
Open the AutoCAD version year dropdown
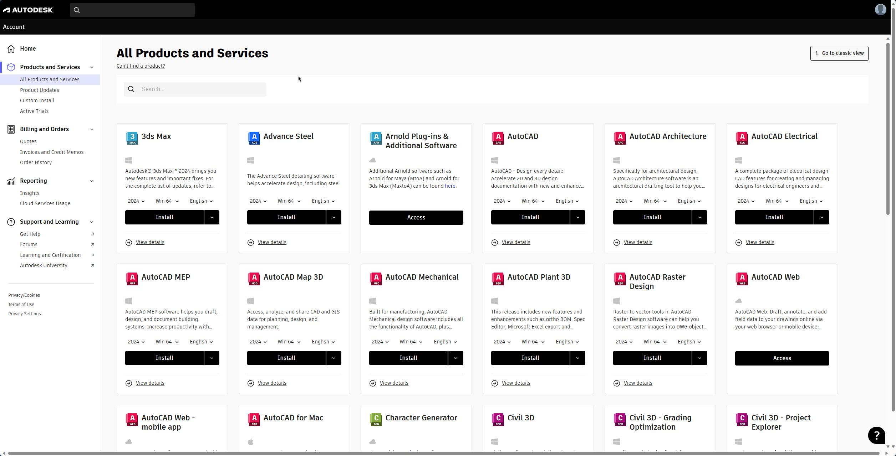pyautogui.click(x=502, y=201)
